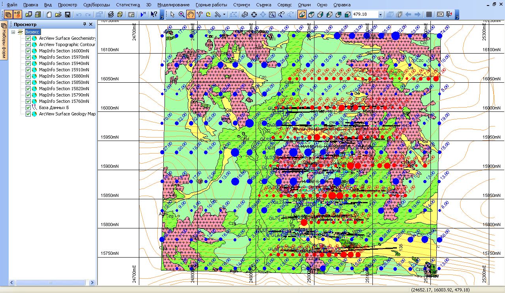505x293 pixels.
Task: Click the measure ruler tool icon
Action: click(217, 15)
